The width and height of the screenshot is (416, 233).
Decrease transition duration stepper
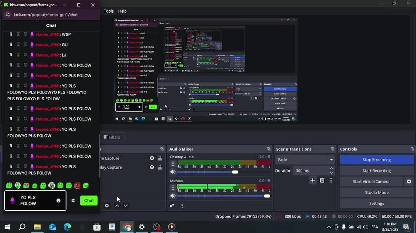[x=331, y=173]
